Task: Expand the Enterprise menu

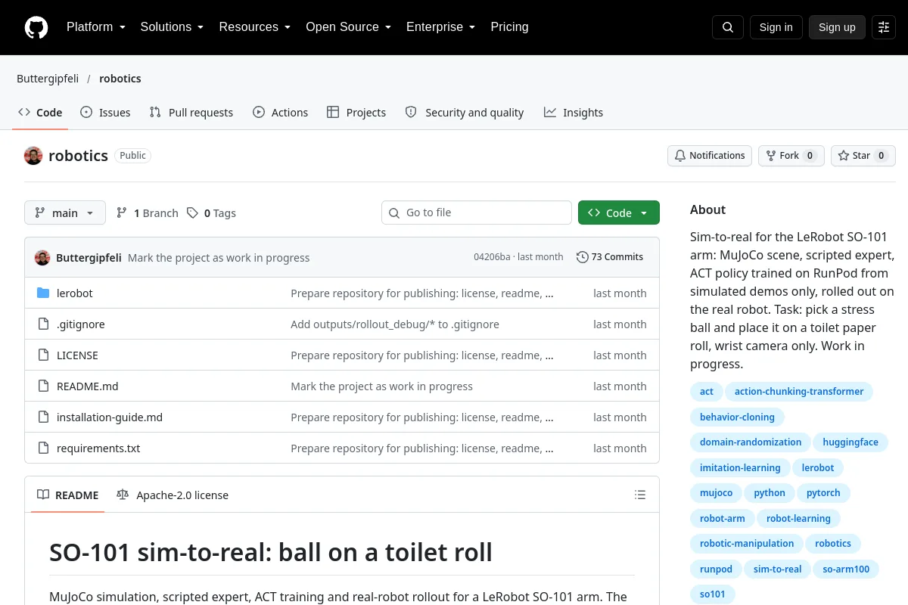Action: [x=440, y=27]
